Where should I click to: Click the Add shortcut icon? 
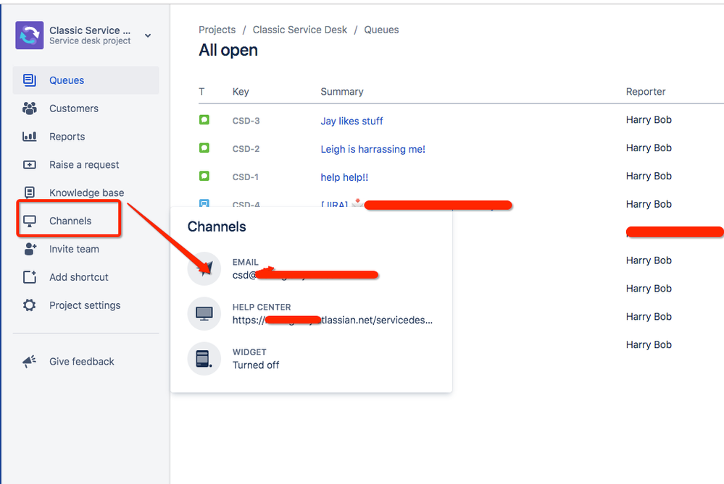30,277
